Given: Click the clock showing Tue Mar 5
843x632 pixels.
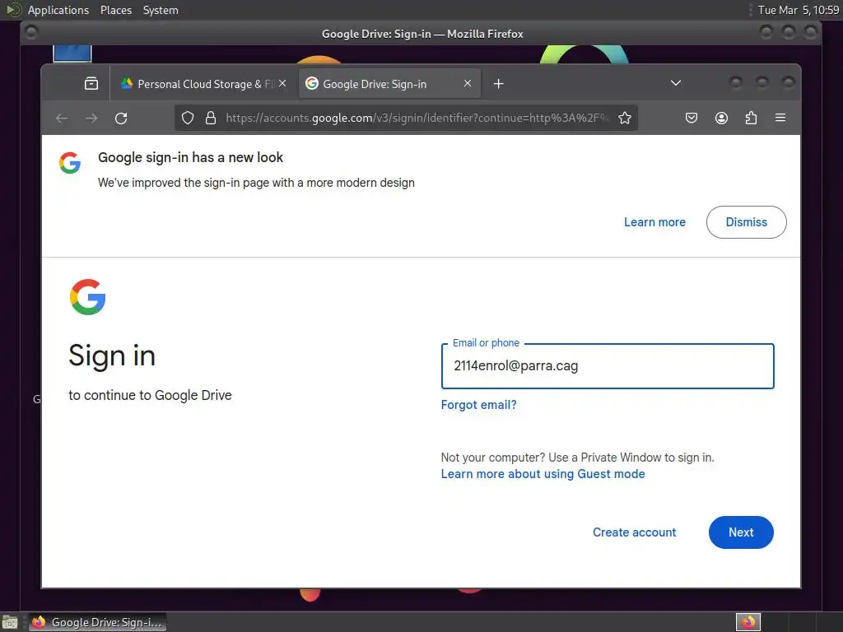Looking at the screenshot, I should [798, 10].
